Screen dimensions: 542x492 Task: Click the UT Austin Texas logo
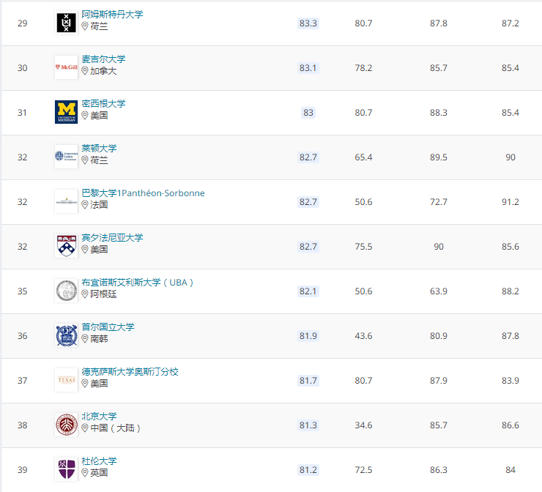pyautogui.click(x=66, y=380)
